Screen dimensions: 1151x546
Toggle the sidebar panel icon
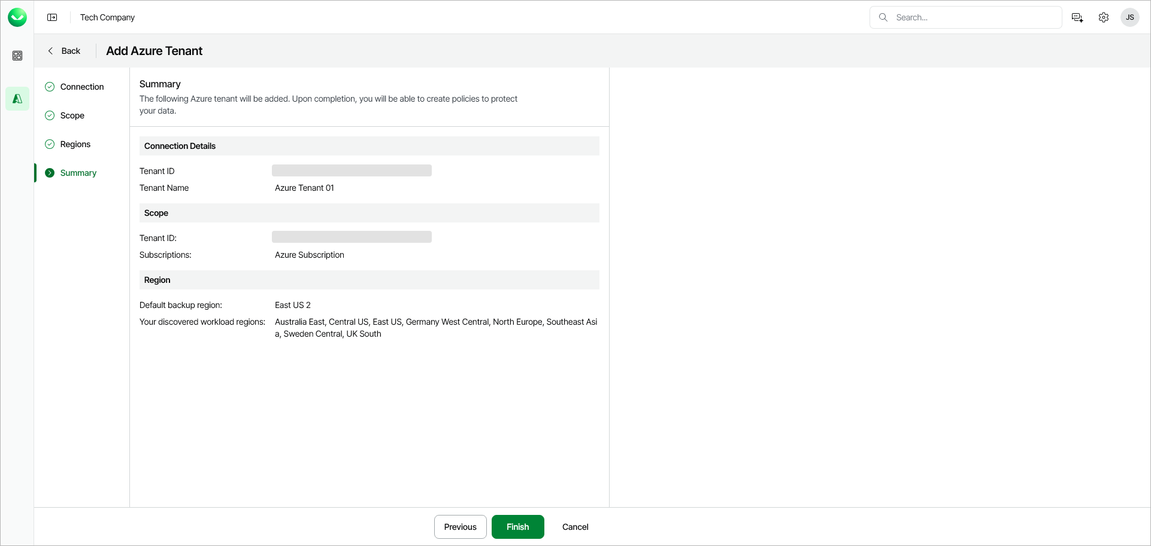pos(52,17)
